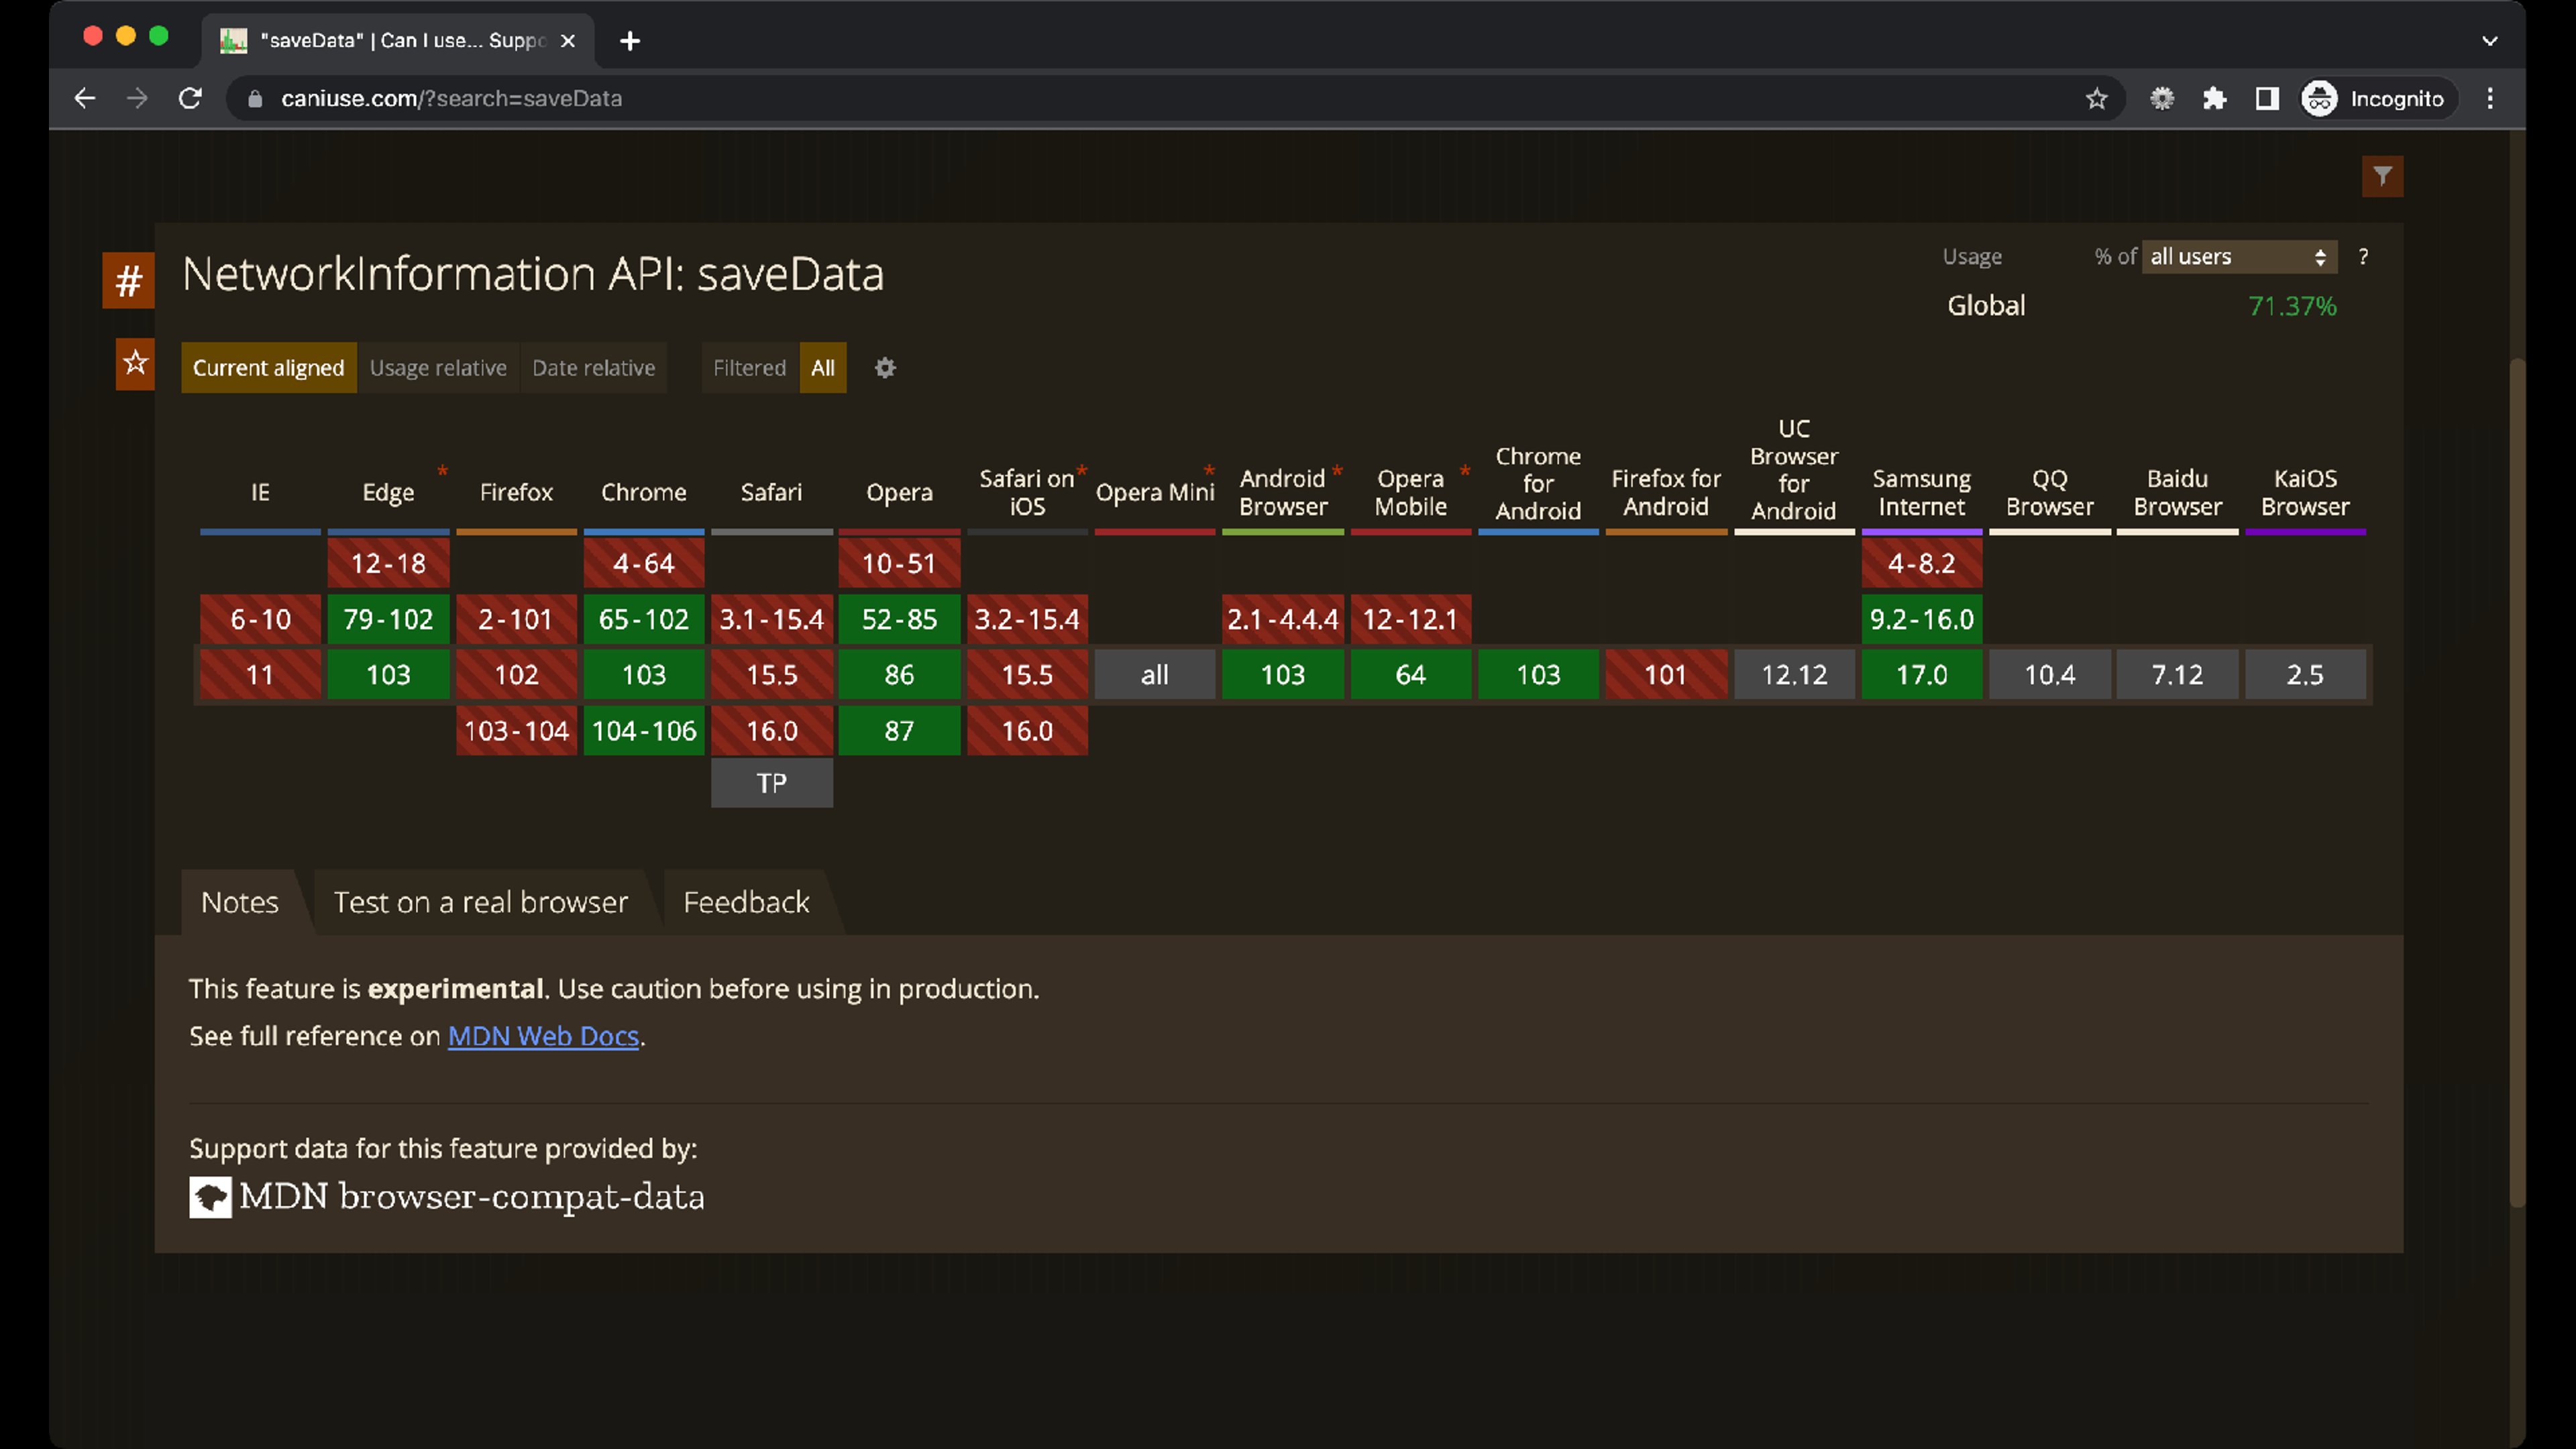Screen dimensions: 2576x1449
Task: Follow the MDN Web Docs link
Action: (x=543, y=1036)
